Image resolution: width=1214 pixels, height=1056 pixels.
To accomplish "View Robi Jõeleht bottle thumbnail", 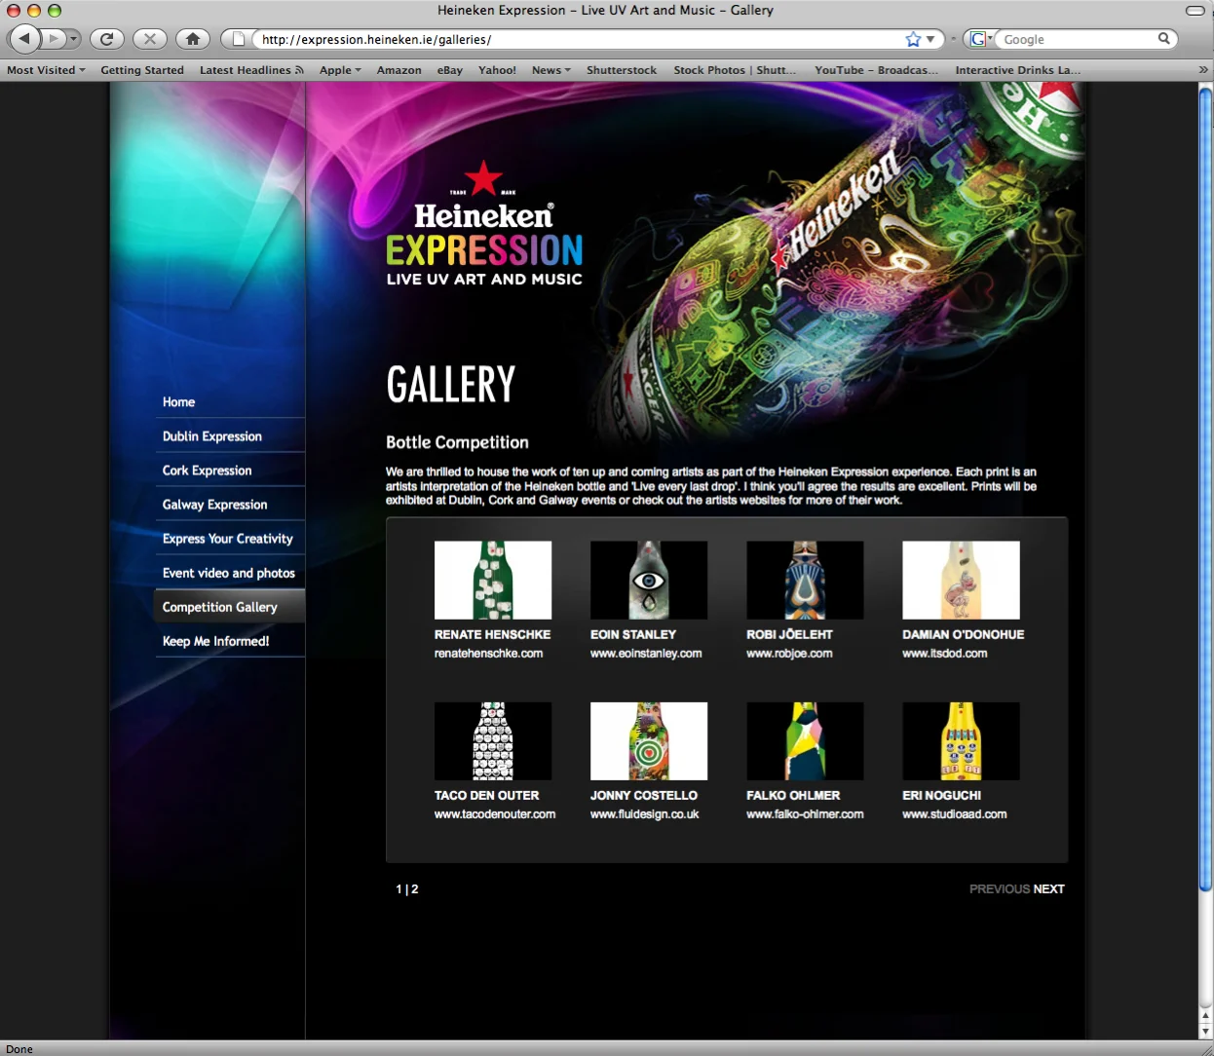I will (805, 580).
